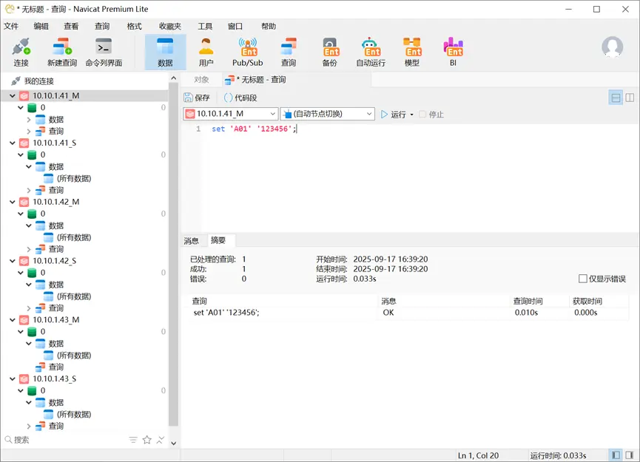Select the 命令列界面 (Command Line) icon
The height and width of the screenshot is (462, 640).
[x=102, y=52]
